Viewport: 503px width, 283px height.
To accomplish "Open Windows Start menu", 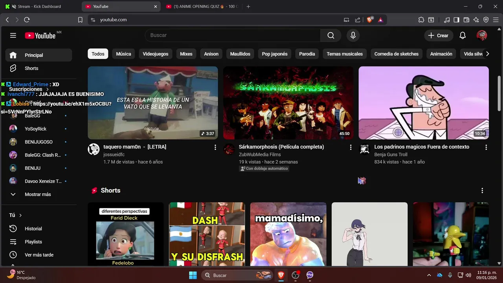I will click(x=193, y=275).
